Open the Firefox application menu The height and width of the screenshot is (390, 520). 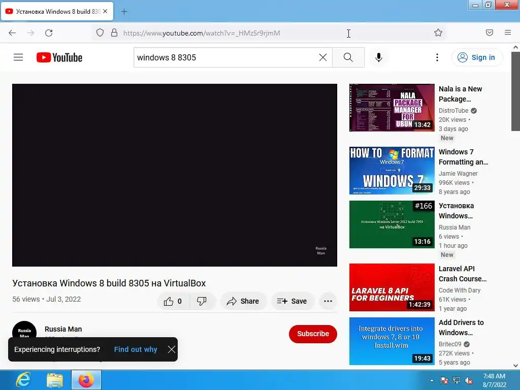tap(508, 32)
